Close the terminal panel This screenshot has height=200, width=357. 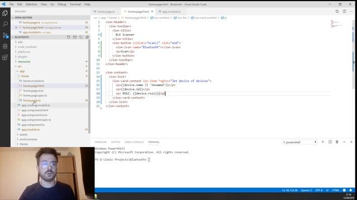pos(351,142)
